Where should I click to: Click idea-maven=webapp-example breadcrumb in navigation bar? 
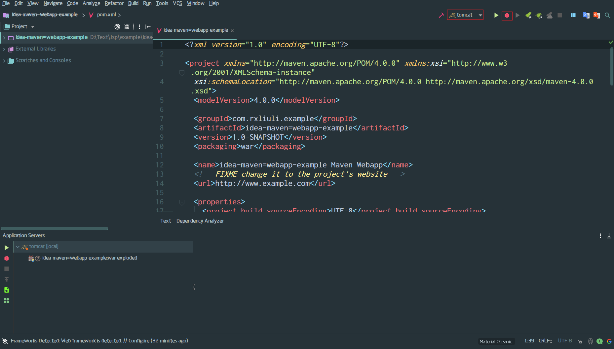pos(45,15)
